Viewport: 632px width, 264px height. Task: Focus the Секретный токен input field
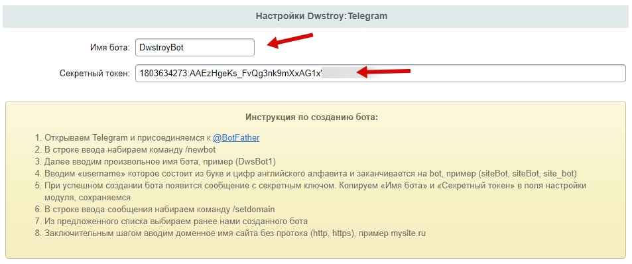tap(381, 74)
